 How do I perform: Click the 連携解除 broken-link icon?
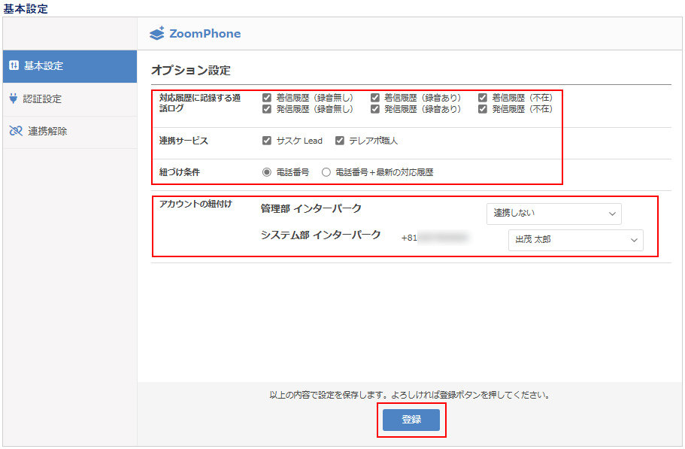tap(16, 131)
